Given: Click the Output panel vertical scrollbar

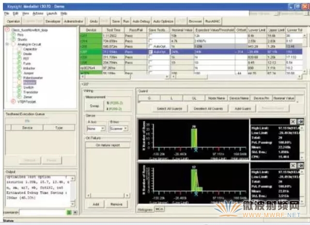Looking at the screenshot, I should [73, 191].
